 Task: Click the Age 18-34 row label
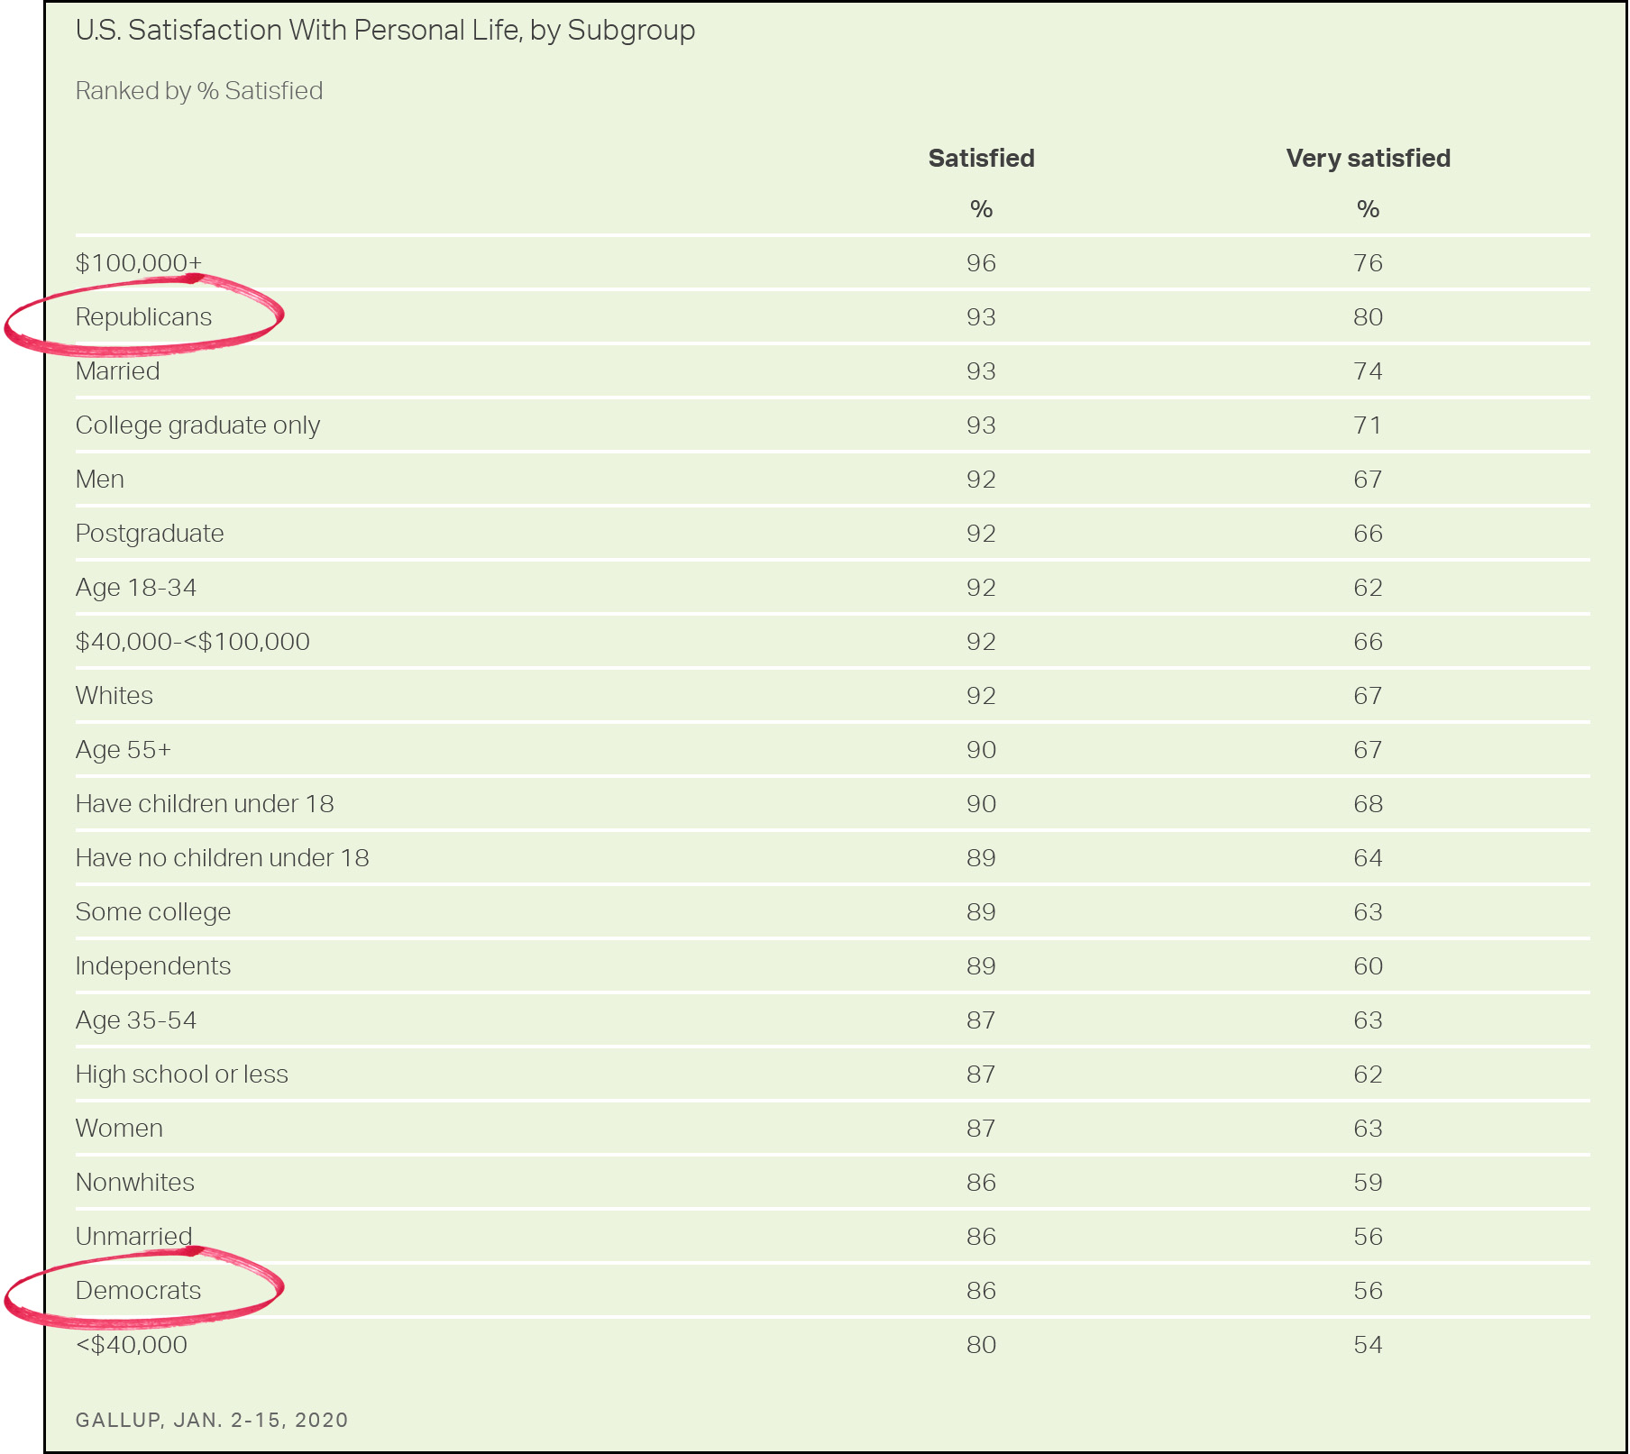136,588
